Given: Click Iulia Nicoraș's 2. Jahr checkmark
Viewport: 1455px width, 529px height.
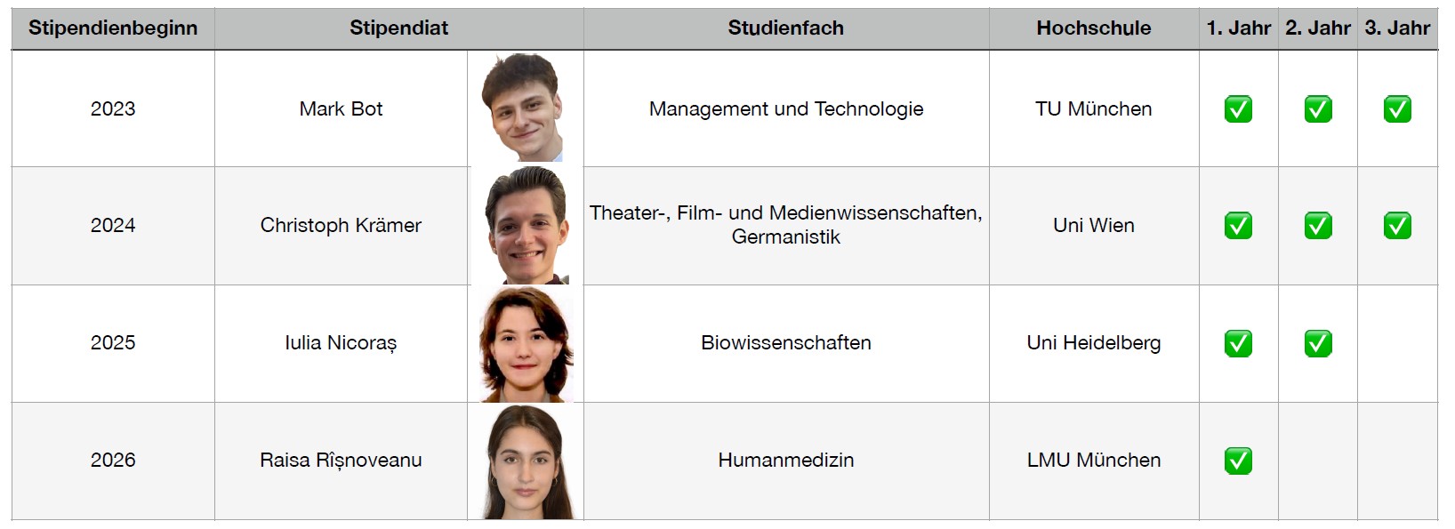Looking at the screenshot, I should (x=1318, y=343).
